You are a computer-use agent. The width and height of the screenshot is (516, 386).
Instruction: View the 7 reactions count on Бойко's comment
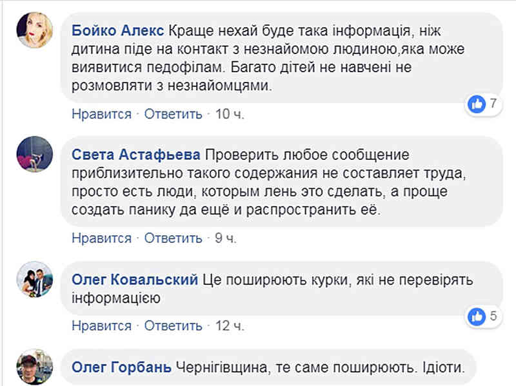pos(493,104)
